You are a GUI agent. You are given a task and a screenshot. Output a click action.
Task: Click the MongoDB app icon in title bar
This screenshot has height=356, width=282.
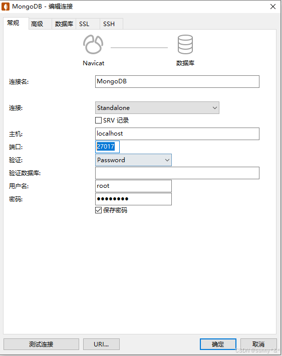coord(6,7)
